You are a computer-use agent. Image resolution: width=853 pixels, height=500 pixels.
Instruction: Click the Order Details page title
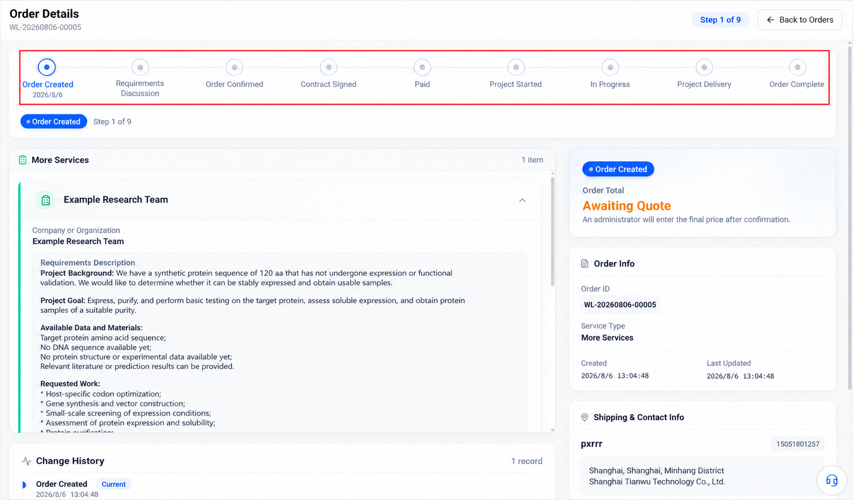pos(44,14)
